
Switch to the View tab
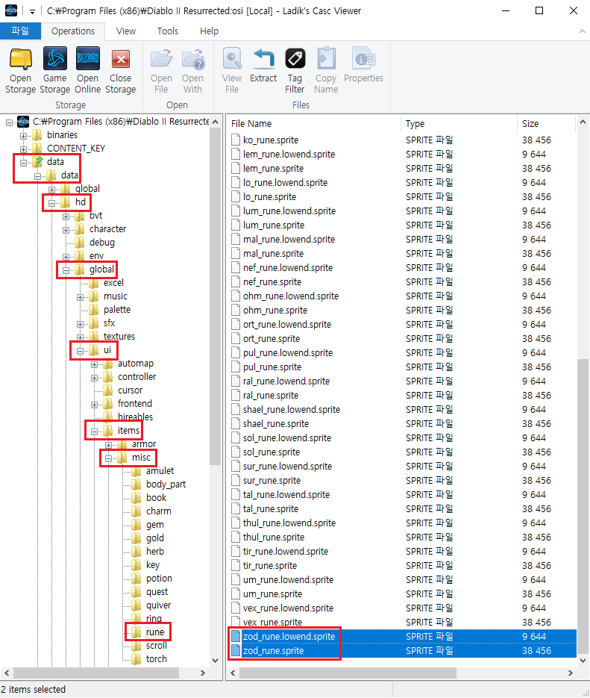[x=126, y=31]
